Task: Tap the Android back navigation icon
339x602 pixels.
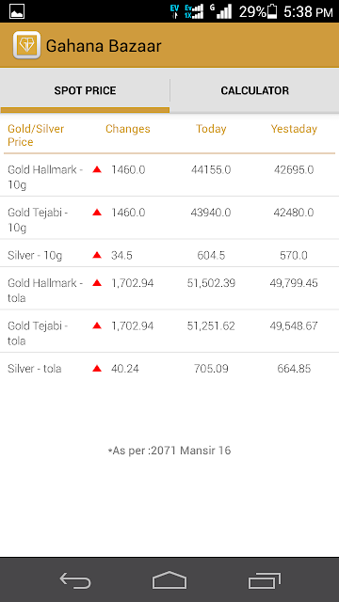Action: 75,580
